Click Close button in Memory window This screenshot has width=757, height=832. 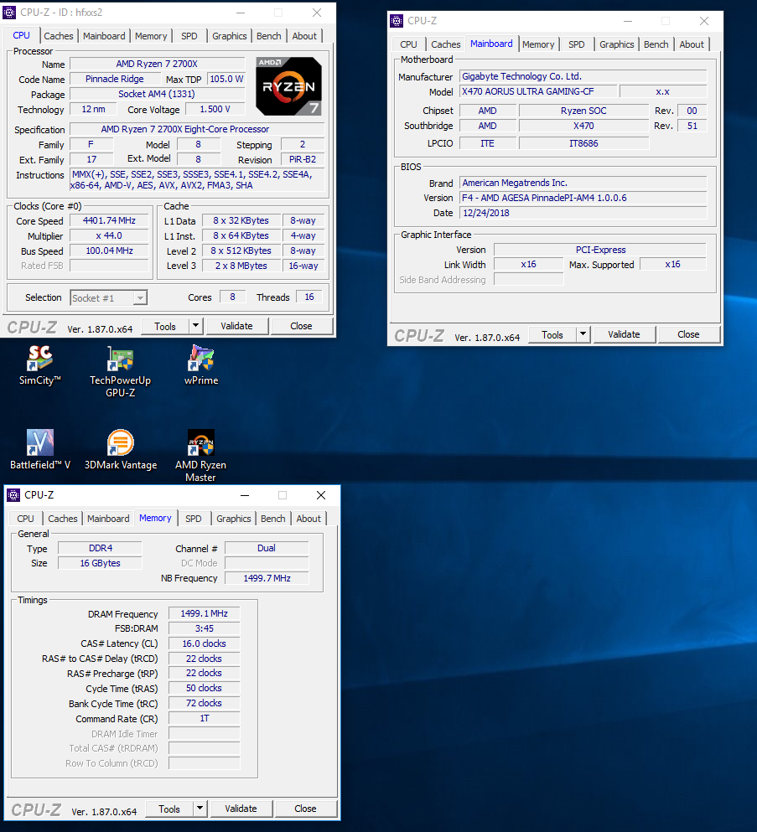[x=305, y=809]
